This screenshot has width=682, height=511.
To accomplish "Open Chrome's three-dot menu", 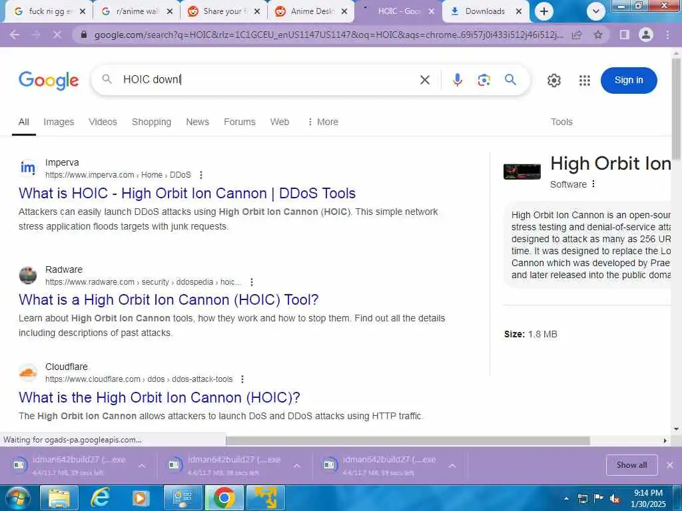I will 667,35.
